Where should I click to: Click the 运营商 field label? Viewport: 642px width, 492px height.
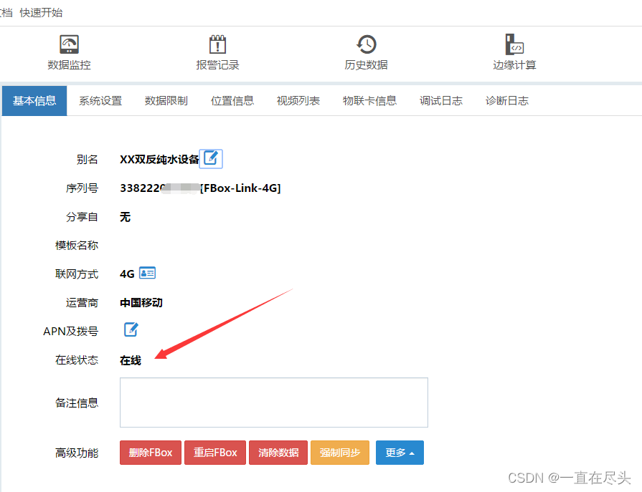click(82, 303)
